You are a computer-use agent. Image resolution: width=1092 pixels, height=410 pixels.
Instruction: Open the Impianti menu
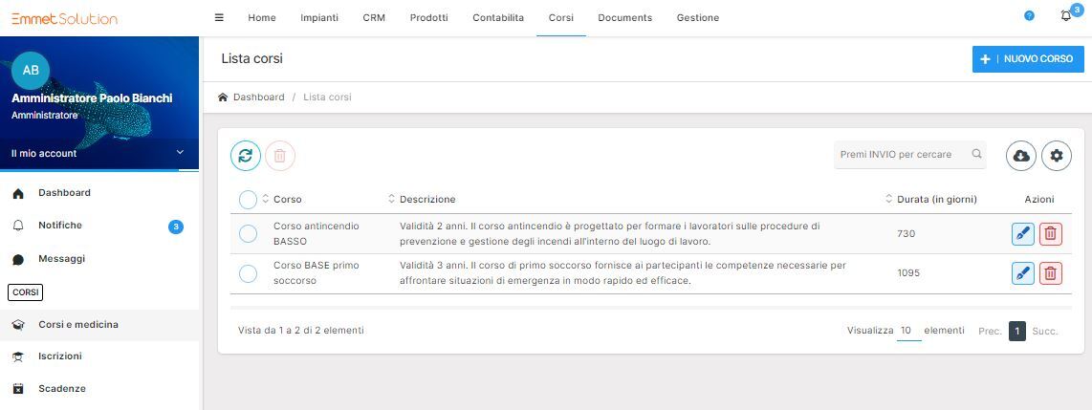click(x=319, y=17)
